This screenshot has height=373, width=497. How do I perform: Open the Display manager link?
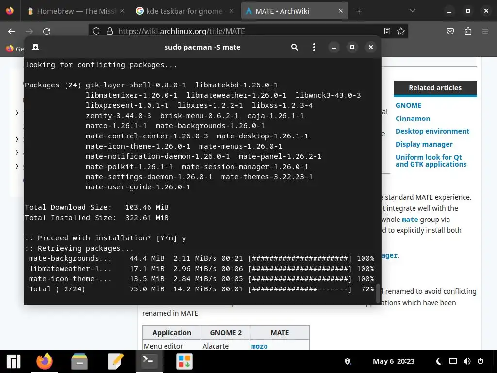point(424,144)
